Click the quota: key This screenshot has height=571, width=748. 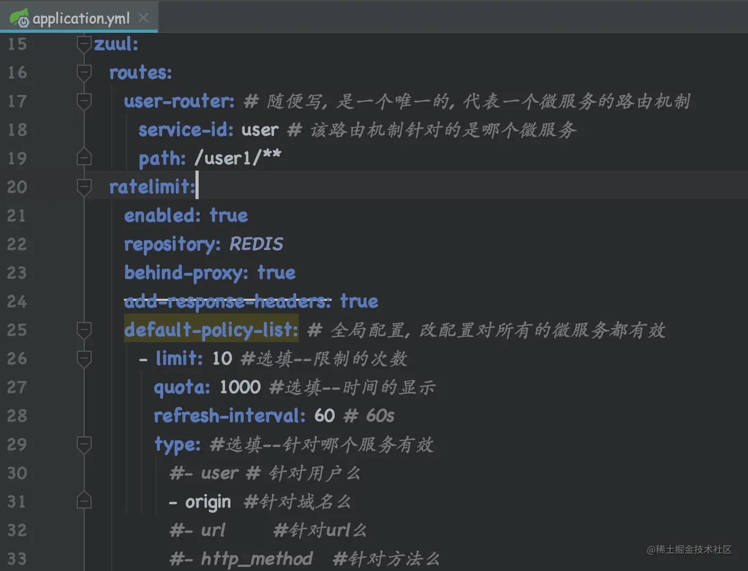[182, 388]
